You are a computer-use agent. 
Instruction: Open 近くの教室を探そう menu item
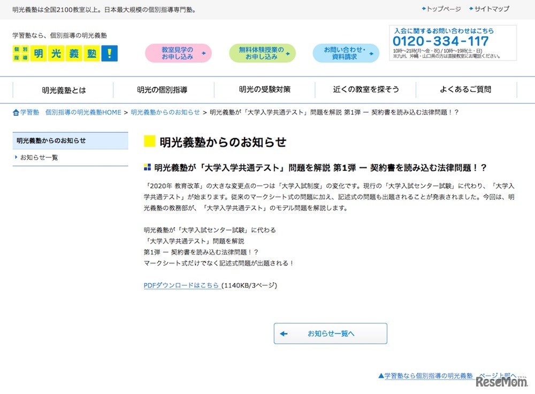(x=365, y=89)
